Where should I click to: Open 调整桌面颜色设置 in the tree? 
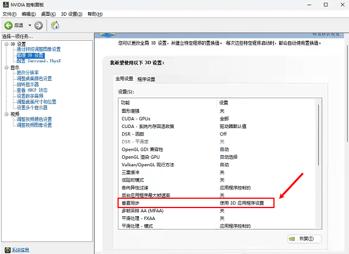pos(34,78)
